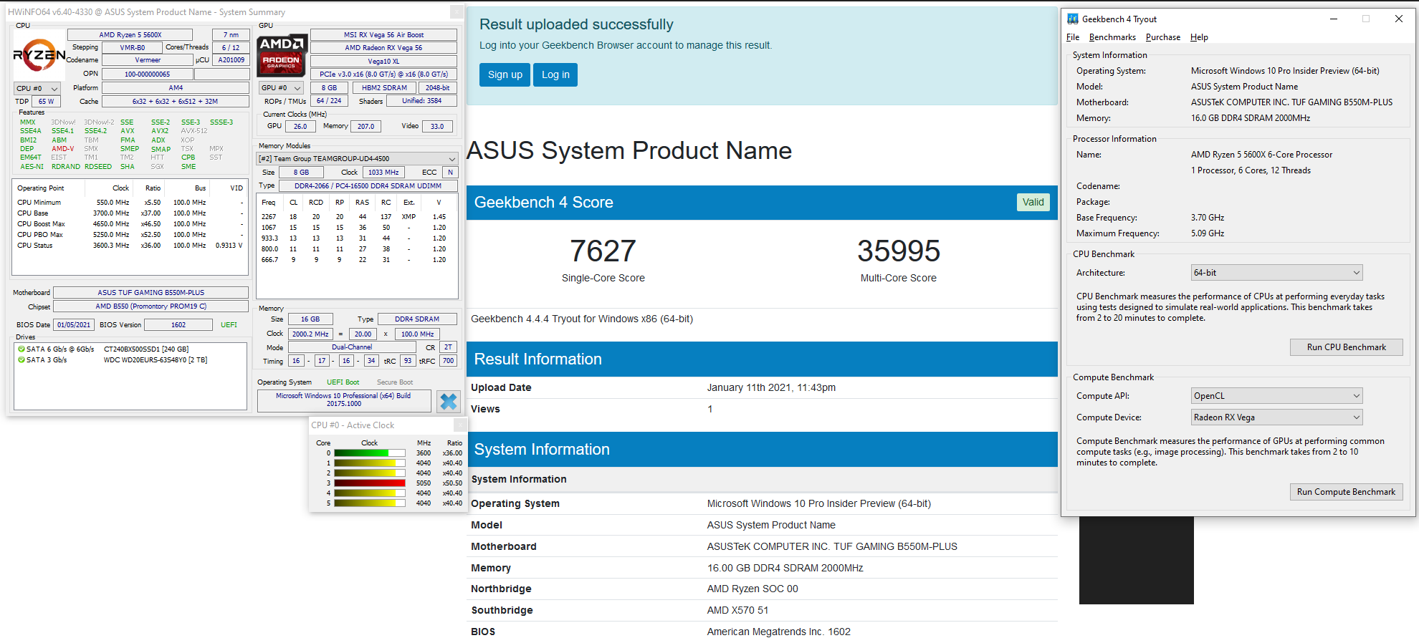This screenshot has height=638, width=1419.
Task: Click the Upload Date January 11th 2021 value
Action: 771,387
